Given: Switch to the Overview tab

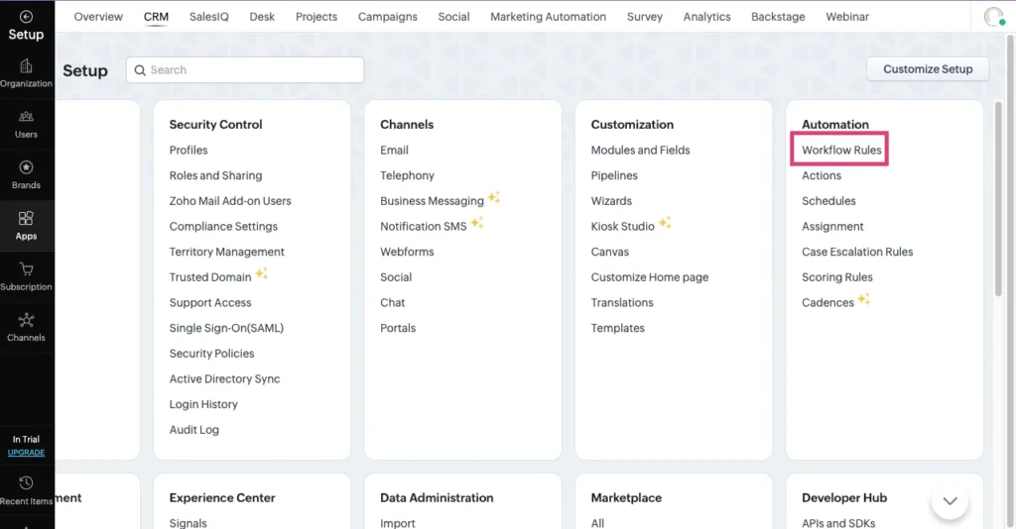Looking at the screenshot, I should click(x=98, y=17).
